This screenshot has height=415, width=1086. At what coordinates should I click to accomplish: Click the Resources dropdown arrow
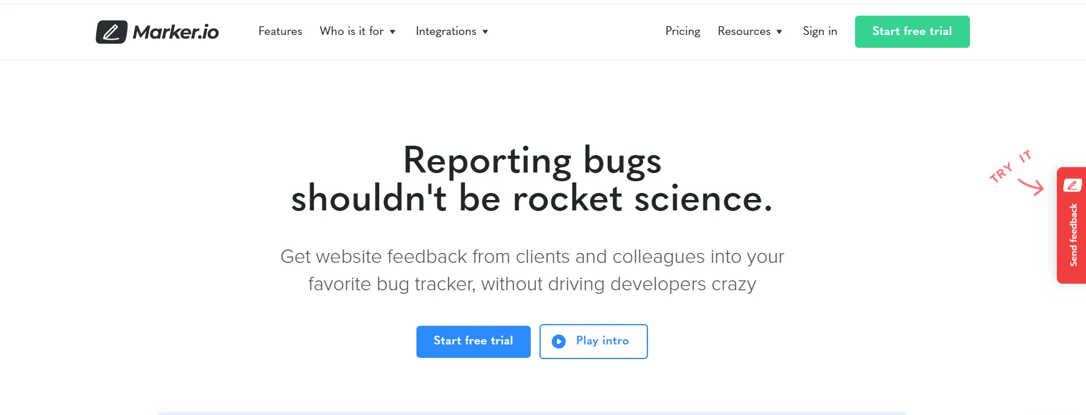click(x=779, y=32)
